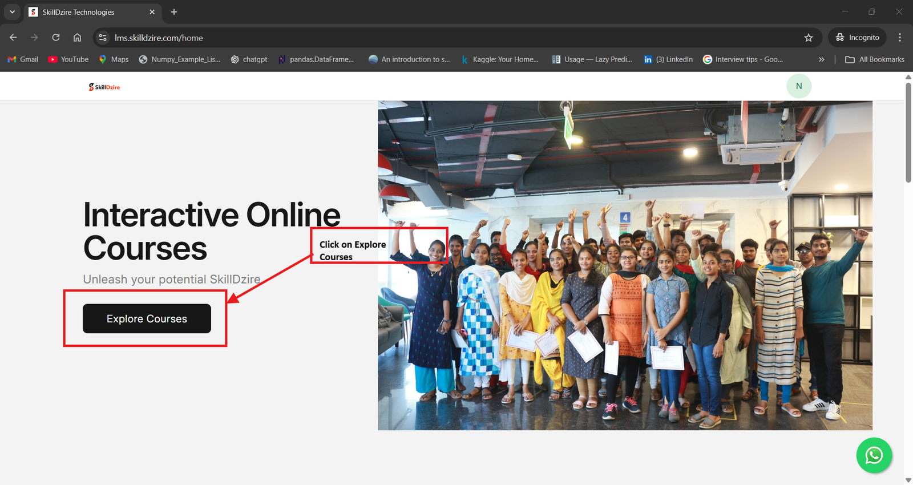The height and width of the screenshot is (485, 913).
Task: Open the SkillDzire logo home link
Action: click(x=104, y=87)
